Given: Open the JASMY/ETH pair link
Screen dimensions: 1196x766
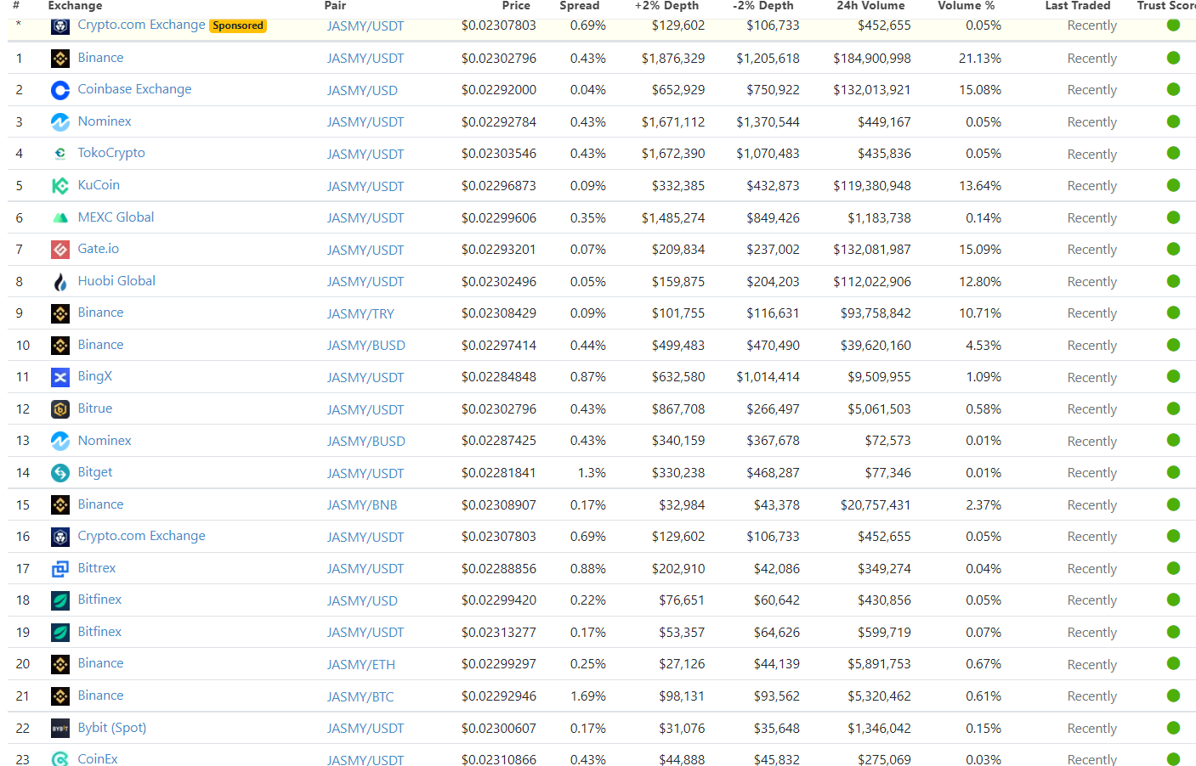Looking at the screenshot, I should 361,665.
